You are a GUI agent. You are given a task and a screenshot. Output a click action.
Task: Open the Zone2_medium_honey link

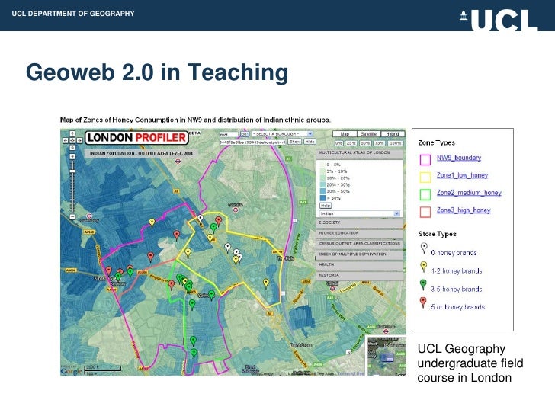469,193
